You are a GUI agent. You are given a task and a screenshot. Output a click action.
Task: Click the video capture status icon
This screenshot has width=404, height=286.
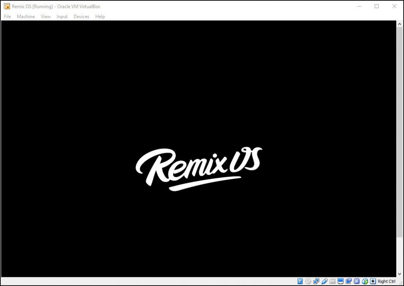(349, 281)
